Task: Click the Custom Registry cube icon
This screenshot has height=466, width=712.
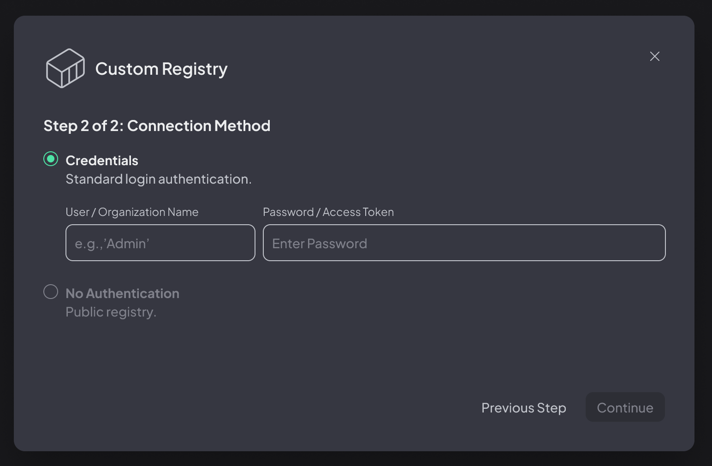Action: coord(65,68)
